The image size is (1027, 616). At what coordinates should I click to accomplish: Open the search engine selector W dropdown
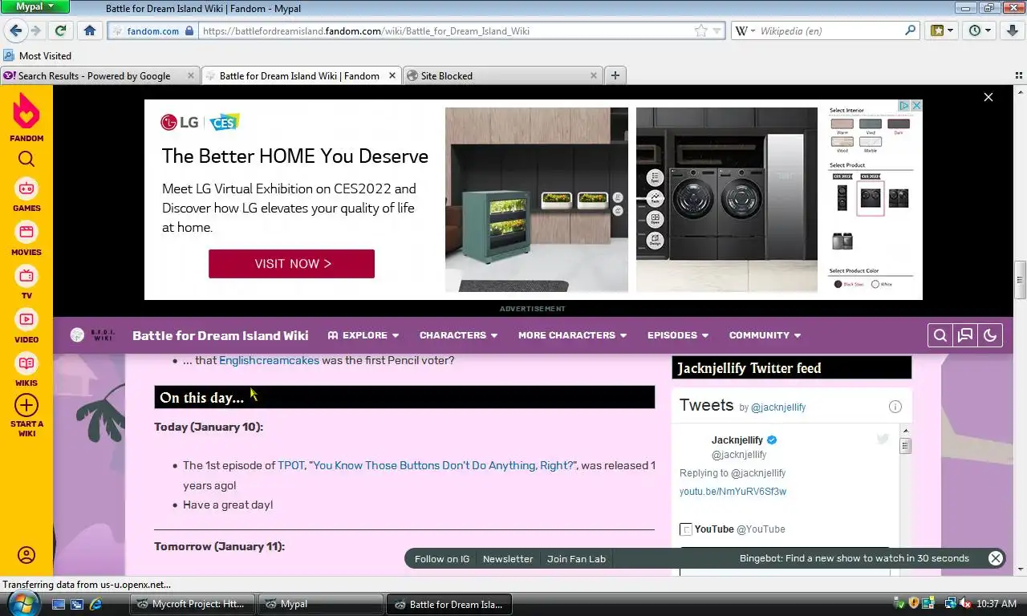(x=745, y=30)
